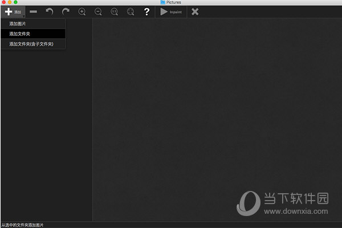Zoom out with the minus magnifier icon
This screenshot has height=228, width=342.
[98, 11]
